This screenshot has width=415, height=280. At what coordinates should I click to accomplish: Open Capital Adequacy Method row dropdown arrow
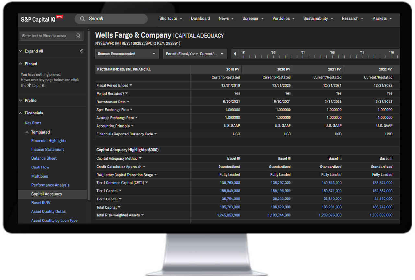pyautogui.click(x=140, y=158)
